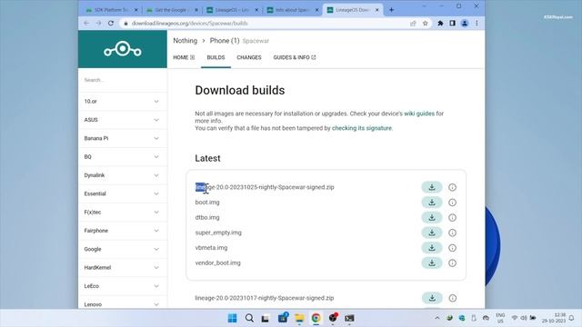Download dtbo.img file
Screen dimensions: 582x327
point(432,218)
